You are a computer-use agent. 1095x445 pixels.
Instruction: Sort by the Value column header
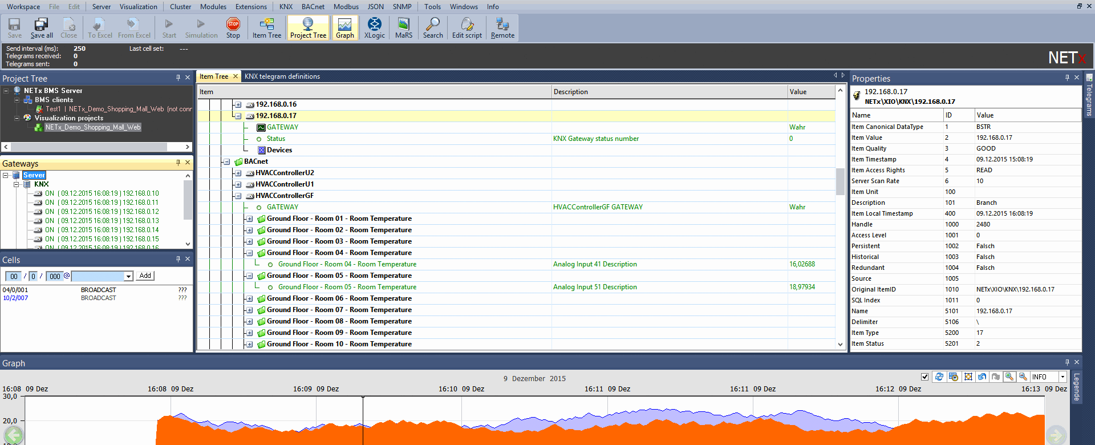click(x=811, y=92)
